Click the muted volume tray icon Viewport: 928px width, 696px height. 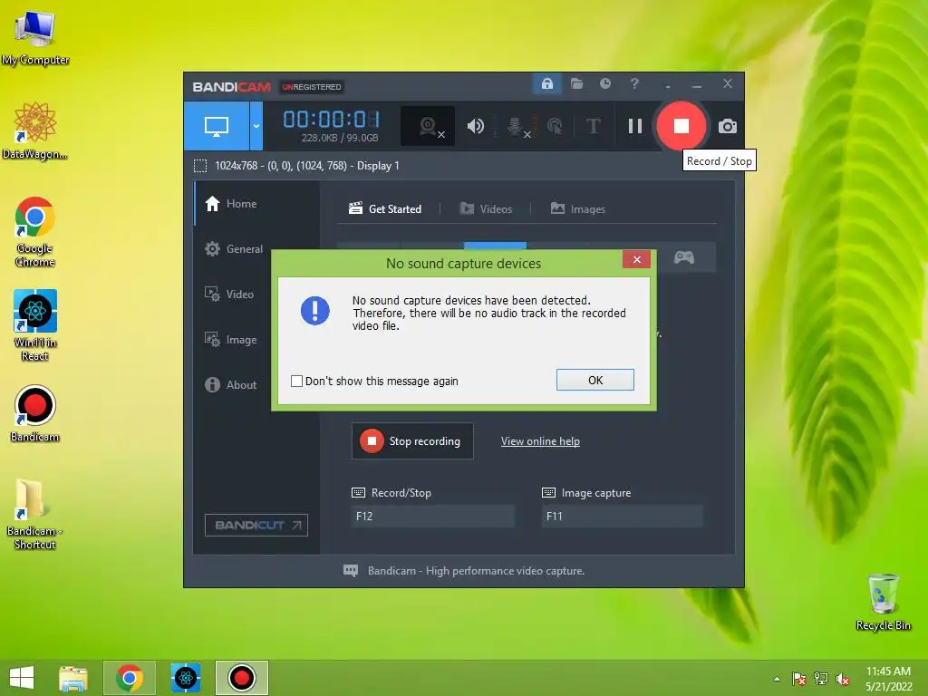point(842,679)
